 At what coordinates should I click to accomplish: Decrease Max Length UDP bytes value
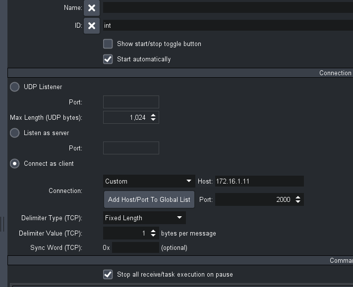(153, 120)
